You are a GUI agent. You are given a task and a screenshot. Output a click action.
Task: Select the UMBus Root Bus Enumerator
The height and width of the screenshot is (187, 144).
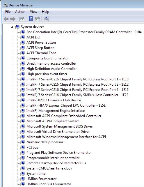point(49,184)
